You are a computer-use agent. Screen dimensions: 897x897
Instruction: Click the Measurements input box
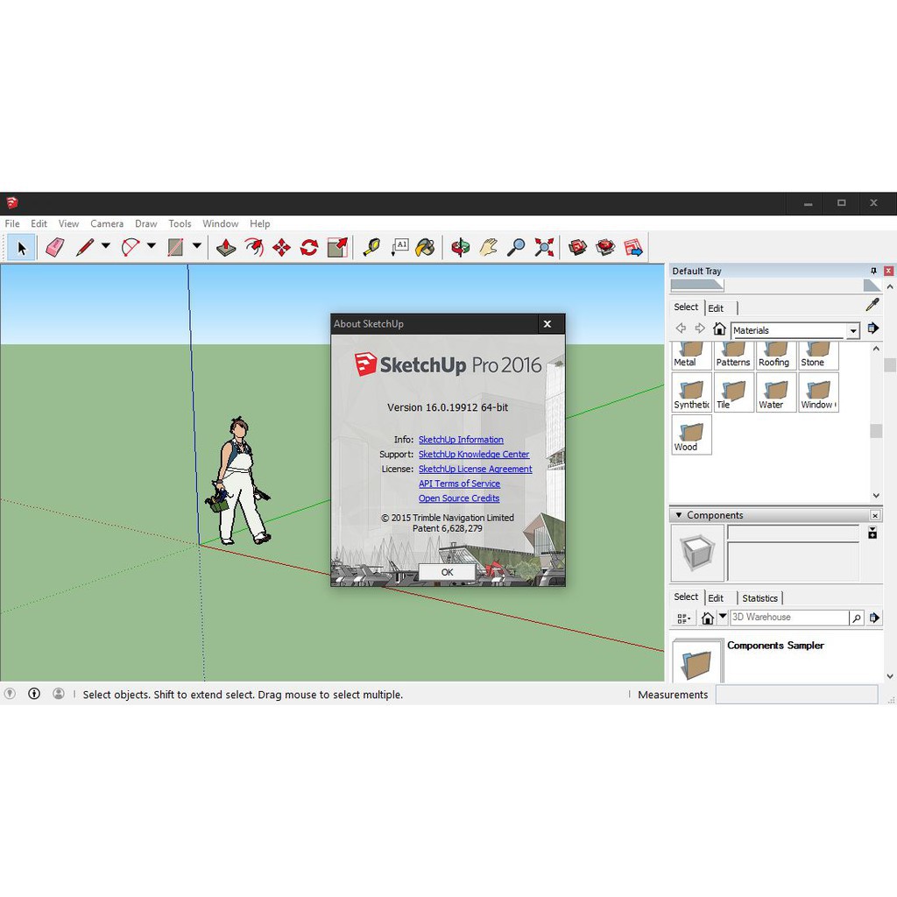point(795,695)
